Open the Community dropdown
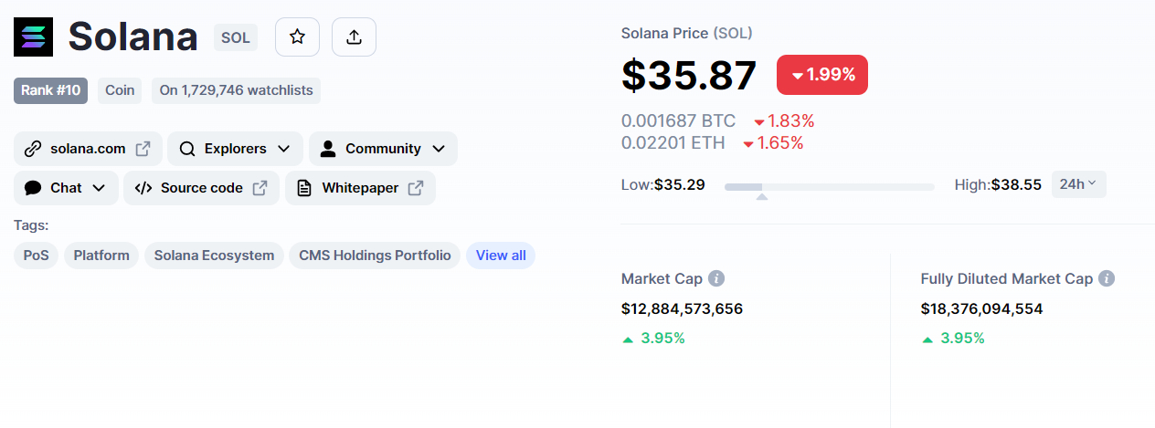 [383, 149]
